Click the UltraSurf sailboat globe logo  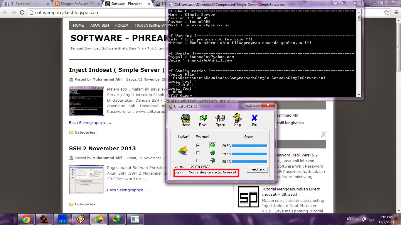tap(183, 151)
